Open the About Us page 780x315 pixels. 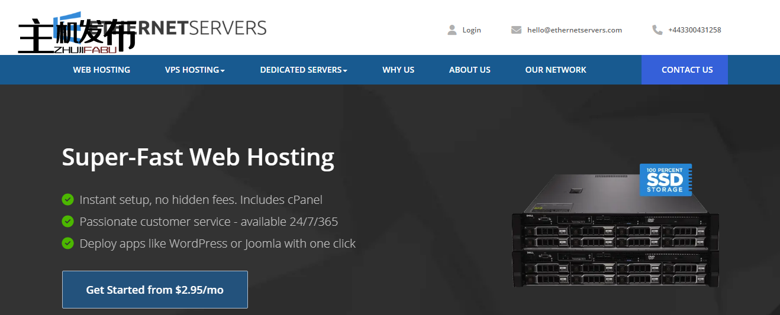pyautogui.click(x=469, y=70)
